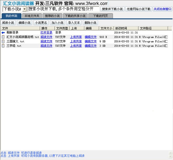The image size is (173, 160).
Task: Click the 上传 column header
Action: pyautogui.click(x=77, y=28)
